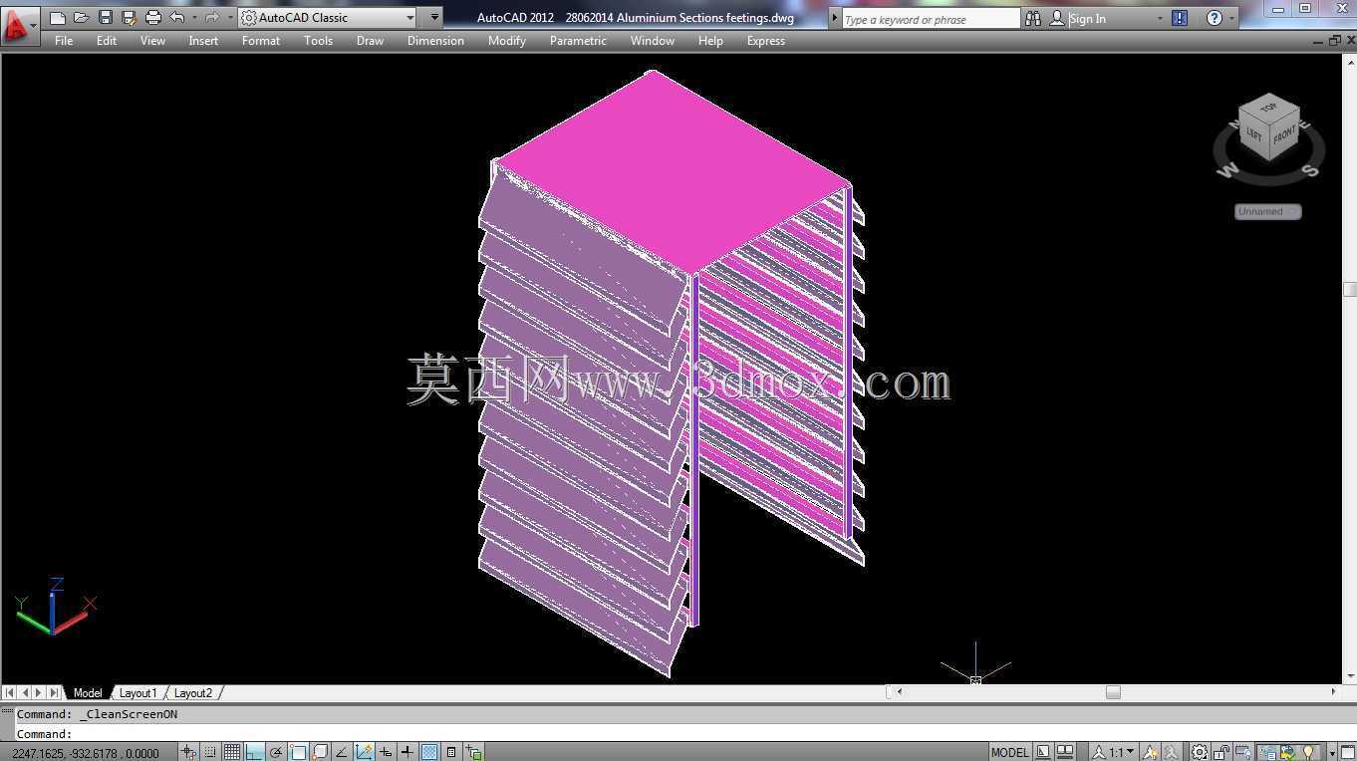Open the Express menu
The width and height of the screenshot is (1357, 761).
click(x=765, y=41)
